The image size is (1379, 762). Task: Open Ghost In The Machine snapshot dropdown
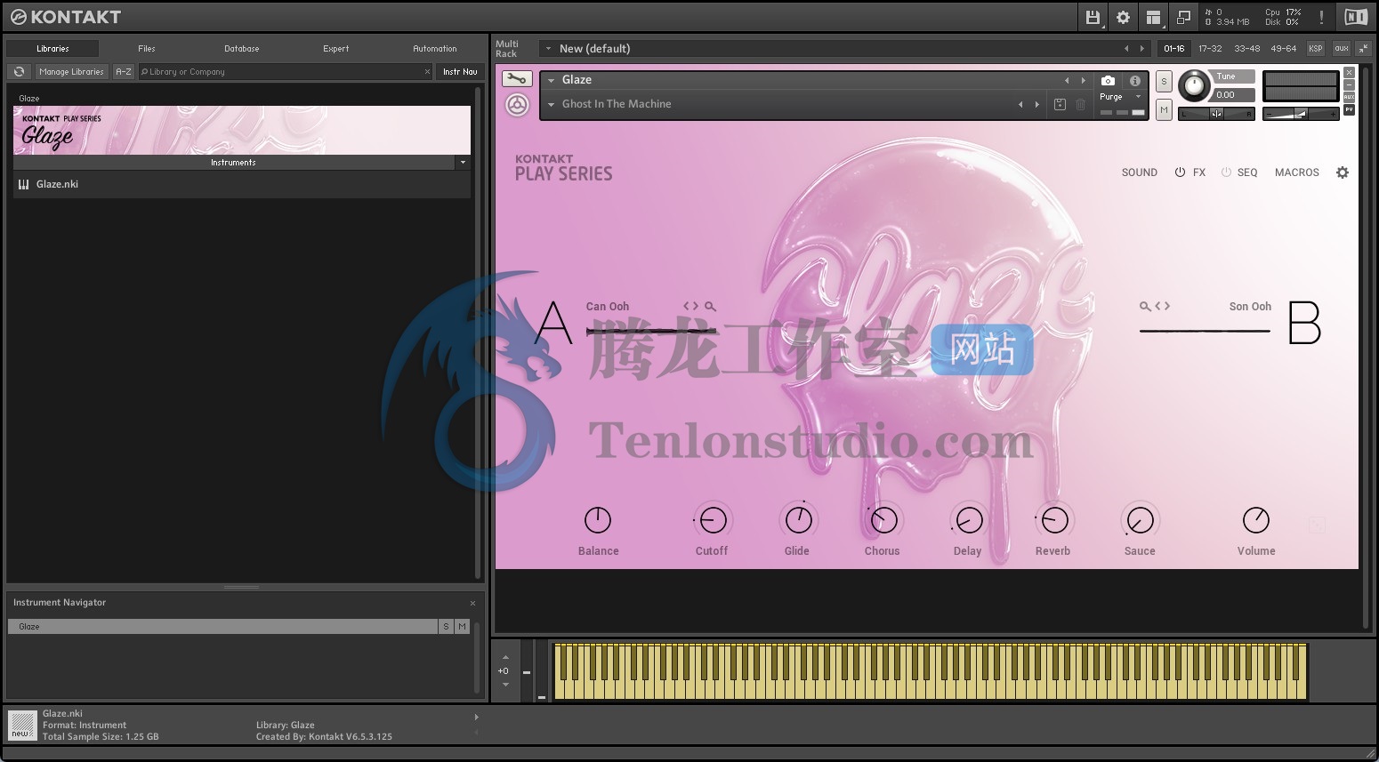click(552, 104)
